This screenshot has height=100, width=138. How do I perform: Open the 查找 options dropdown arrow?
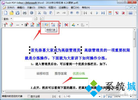(11, 18)
